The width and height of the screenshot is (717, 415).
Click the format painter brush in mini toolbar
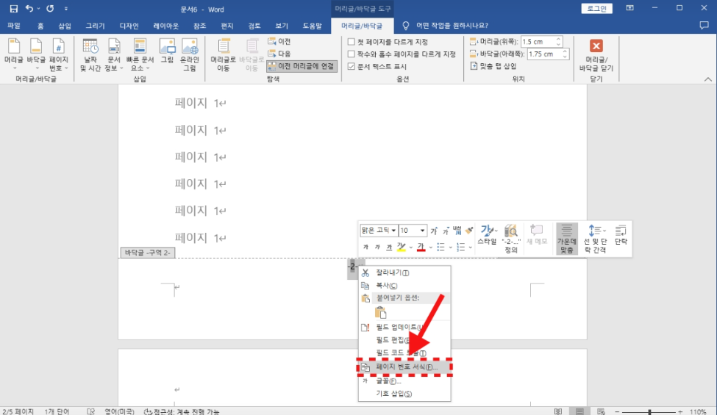469,231
